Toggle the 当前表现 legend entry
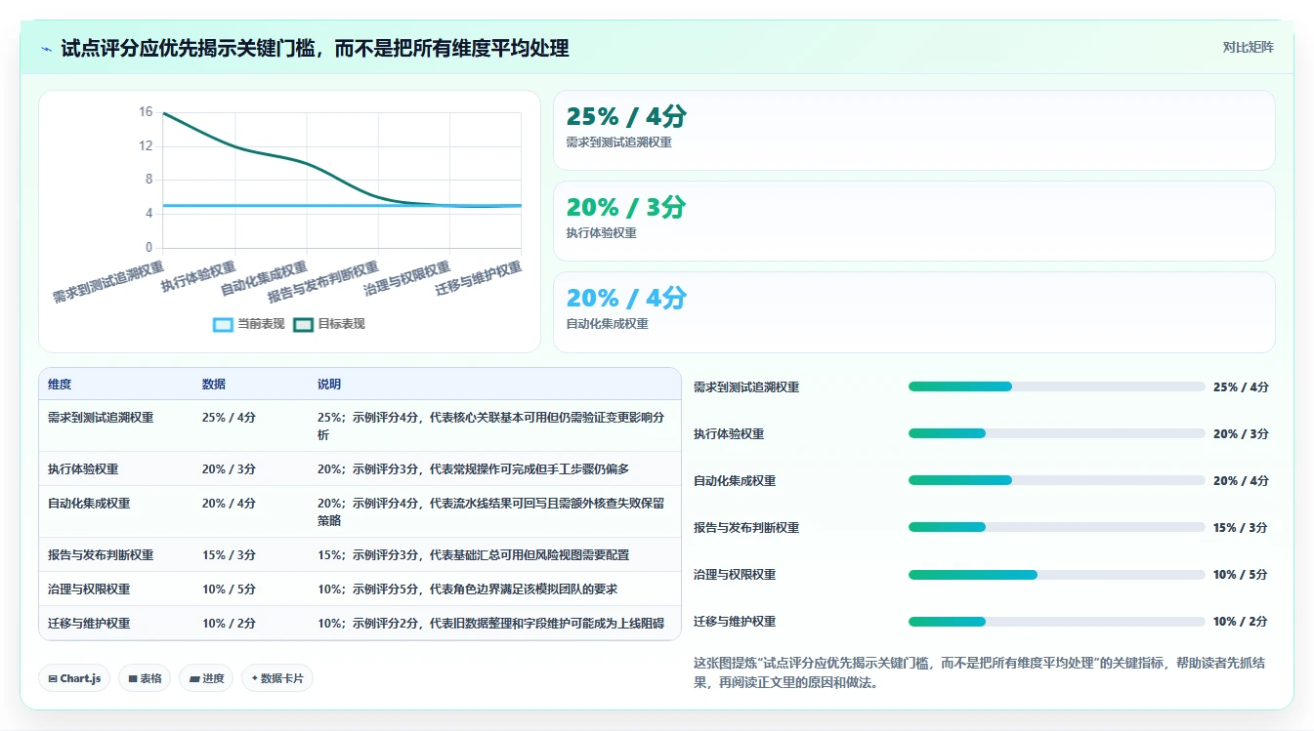1314x731 pixels. [249, 324]
